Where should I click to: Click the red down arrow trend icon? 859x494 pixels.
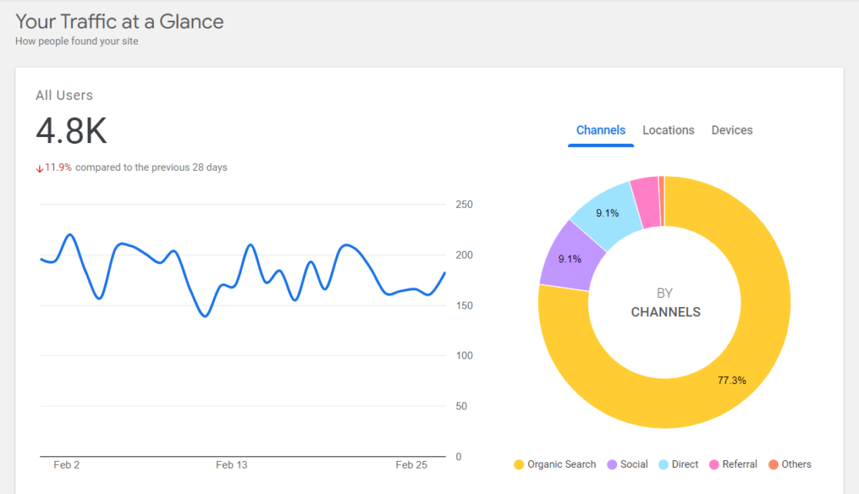click(x=39, y=169)
